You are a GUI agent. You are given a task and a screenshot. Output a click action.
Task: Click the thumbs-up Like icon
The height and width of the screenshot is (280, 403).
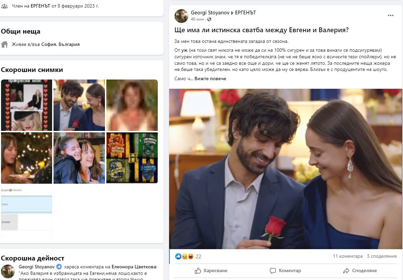pyautogui.click(x=198, y=271)
